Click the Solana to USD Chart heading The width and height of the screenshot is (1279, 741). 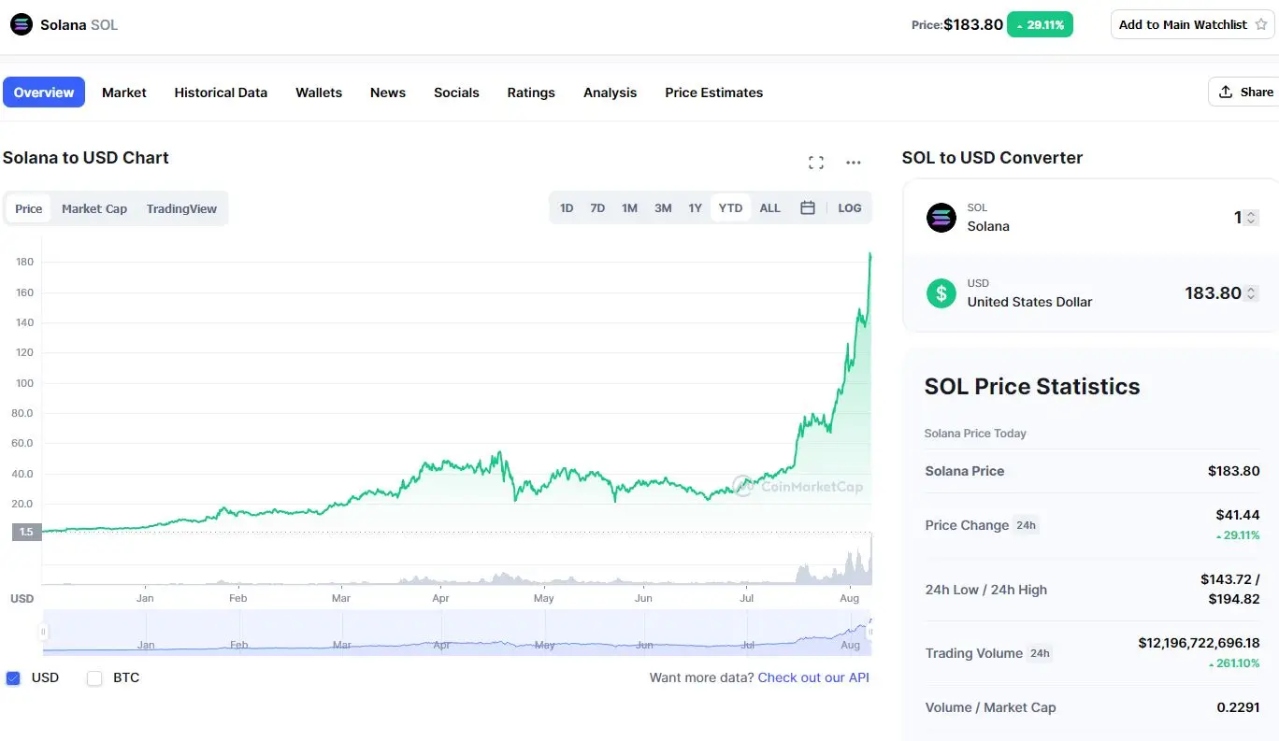pos(86,158)
